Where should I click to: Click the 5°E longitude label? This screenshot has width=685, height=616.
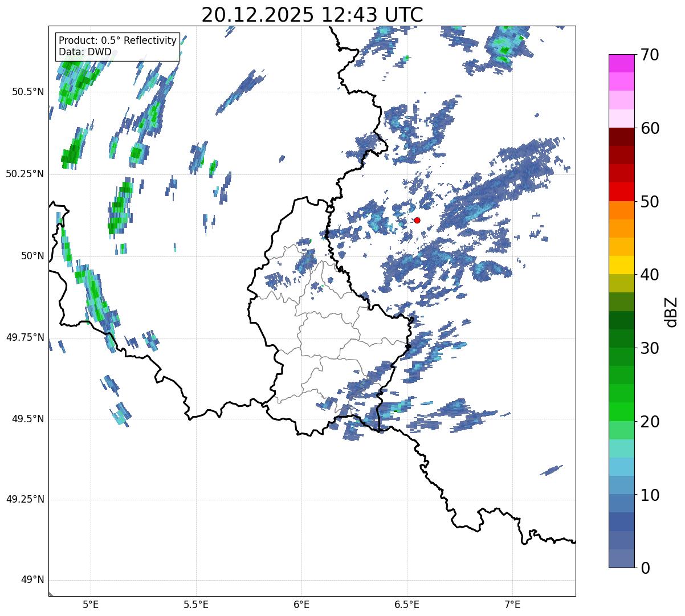91,604
